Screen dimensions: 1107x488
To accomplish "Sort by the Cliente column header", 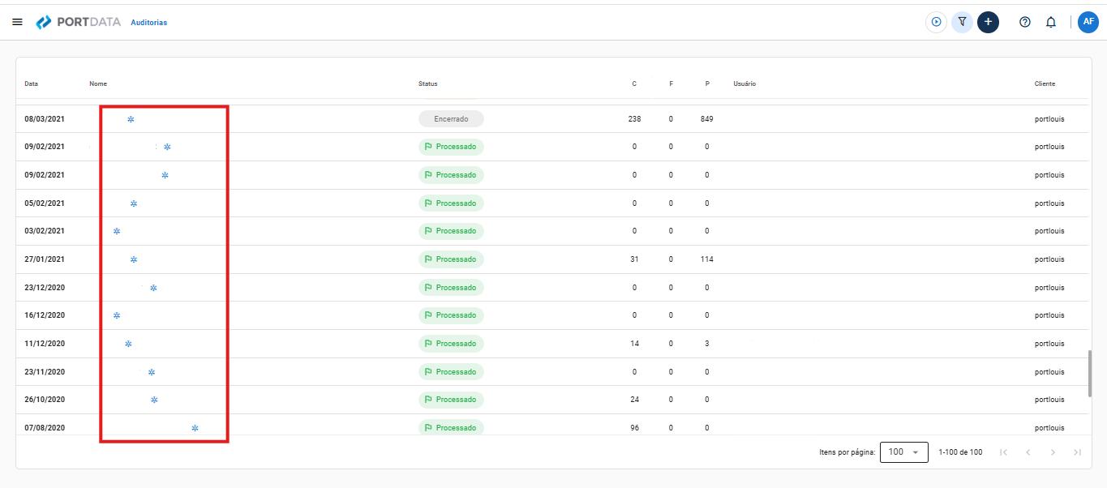I will coord(1045,83).
